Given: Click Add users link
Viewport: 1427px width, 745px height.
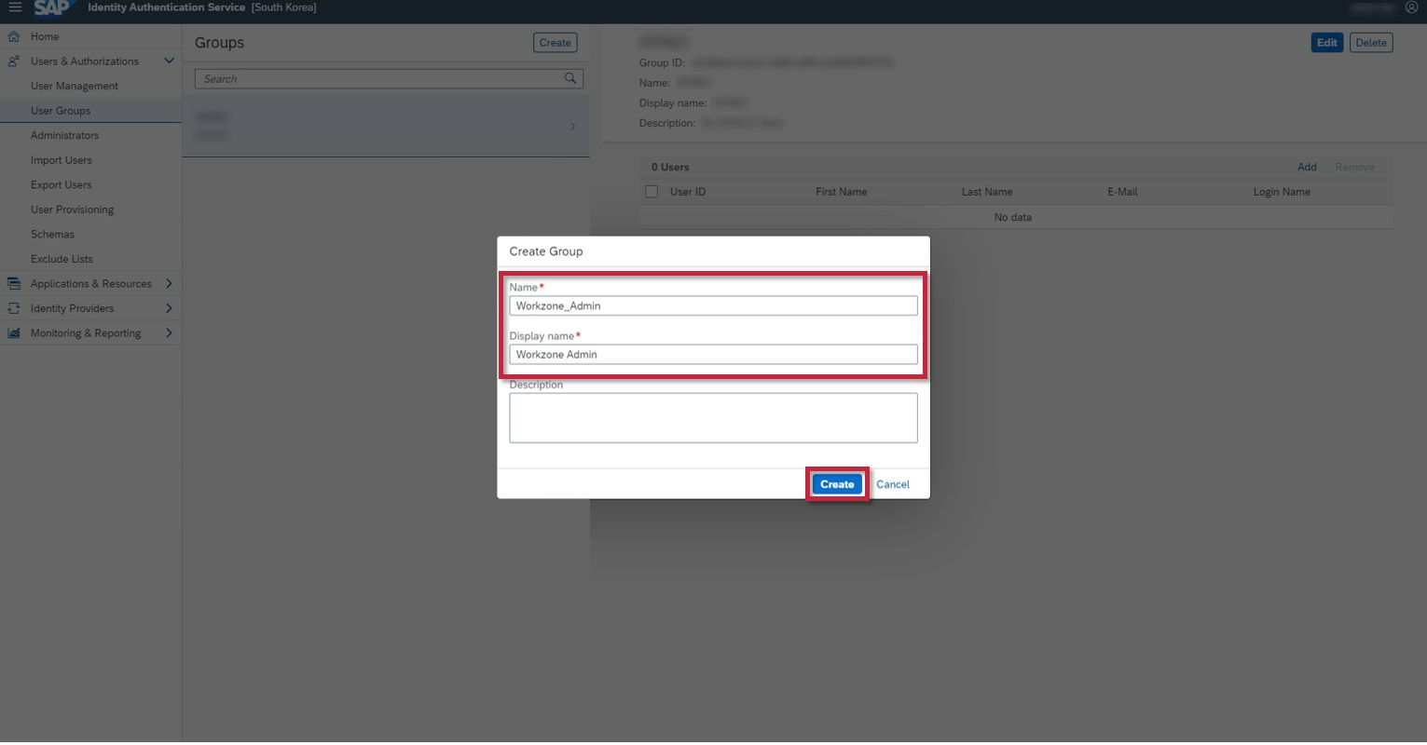Looking at the screenshot, I should coord(1307,168).
